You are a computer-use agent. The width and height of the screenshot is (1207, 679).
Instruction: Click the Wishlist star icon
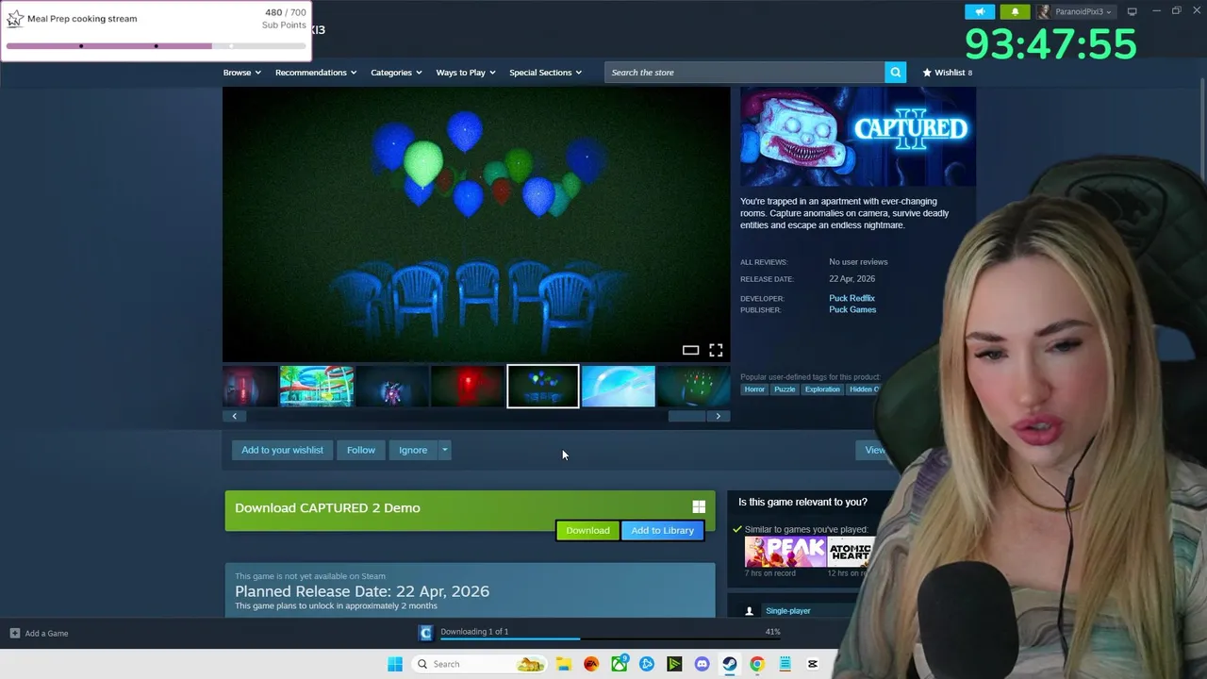(x=927, y=72)
